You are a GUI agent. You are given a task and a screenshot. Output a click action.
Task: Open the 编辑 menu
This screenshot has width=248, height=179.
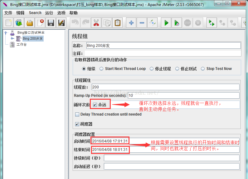click(x=20, y=13)
